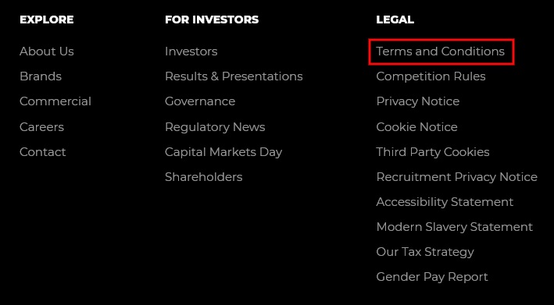554x305 pixels.
Task: Open the Governance page
Action: (200, 101)
